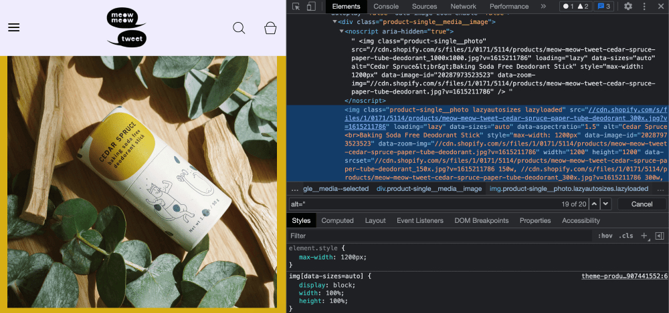Screen dimensions: 669x313
Task: Open DevTools settings gear
Action: point(628,7)
